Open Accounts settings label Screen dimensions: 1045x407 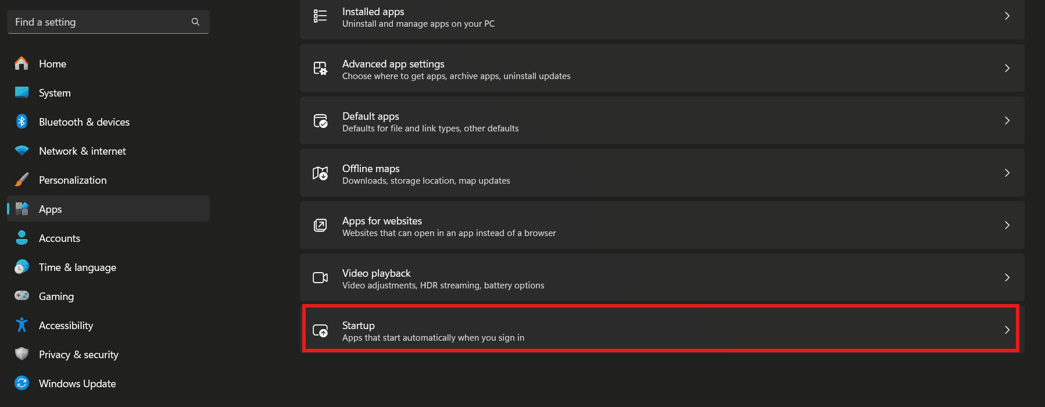pyautogui.click(x=59, y=238)
